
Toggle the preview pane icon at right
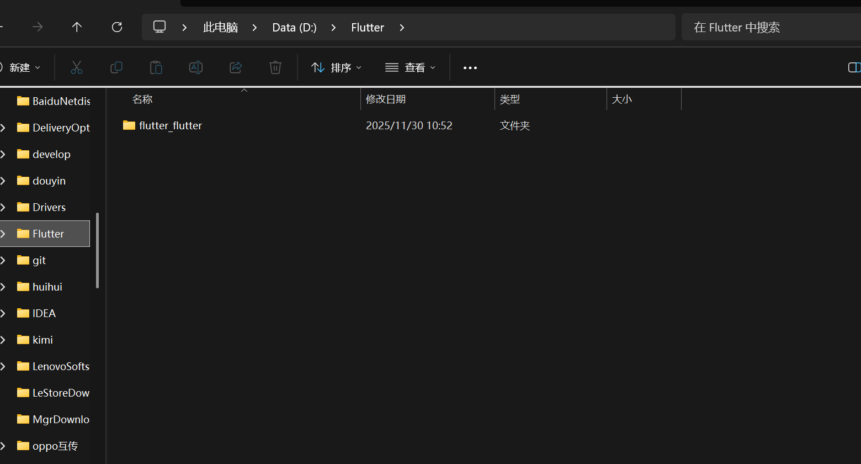(854, 67)
